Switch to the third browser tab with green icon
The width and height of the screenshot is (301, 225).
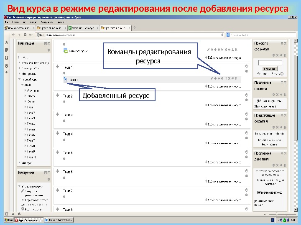[x=84, y=28]
